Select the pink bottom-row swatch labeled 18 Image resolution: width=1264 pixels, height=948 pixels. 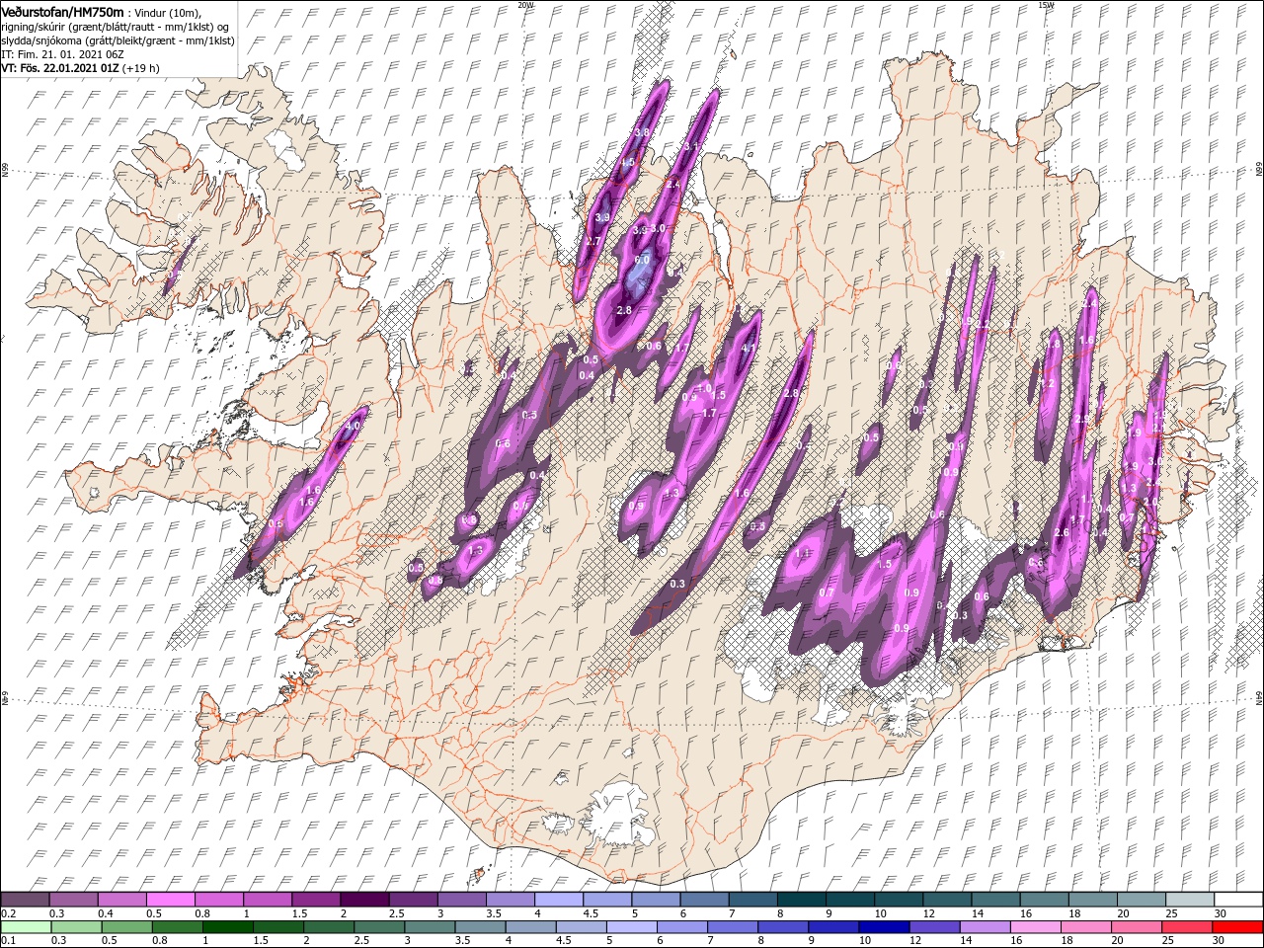(1085, 927)
